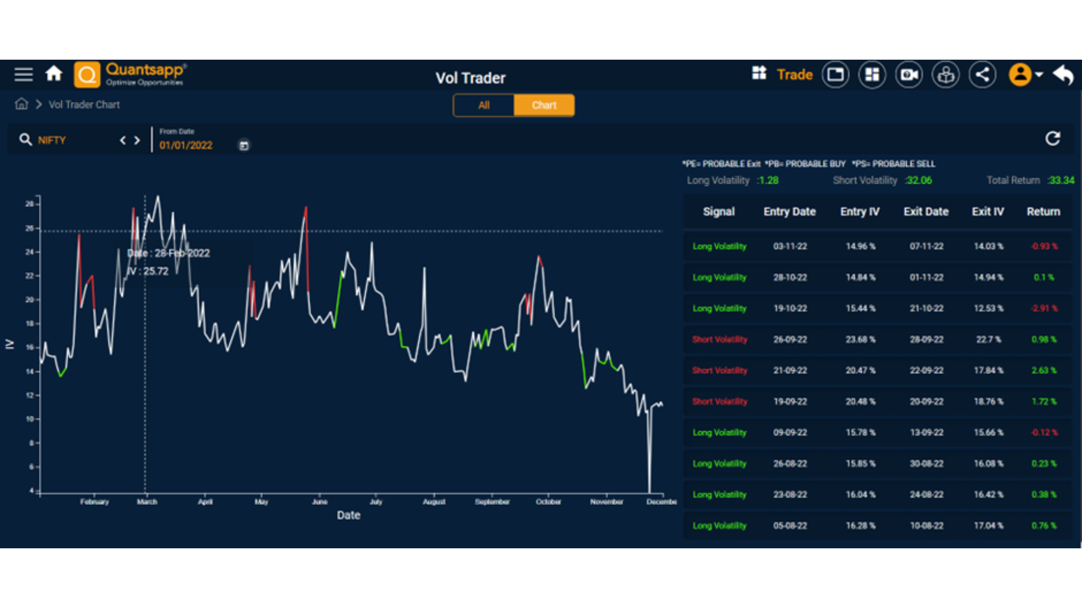This screenshot has width=1082, height=608.
Task: Open the folder window icon
Action: (835, 74)
